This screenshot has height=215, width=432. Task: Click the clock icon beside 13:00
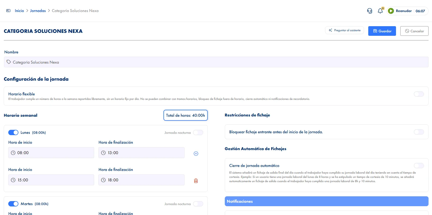click(x=103, y=153)
